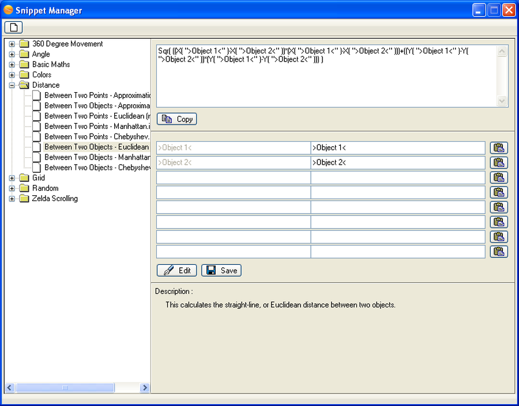Click the Edit button
This screenshot has width=519, height=406.
[x=177, y=271]
